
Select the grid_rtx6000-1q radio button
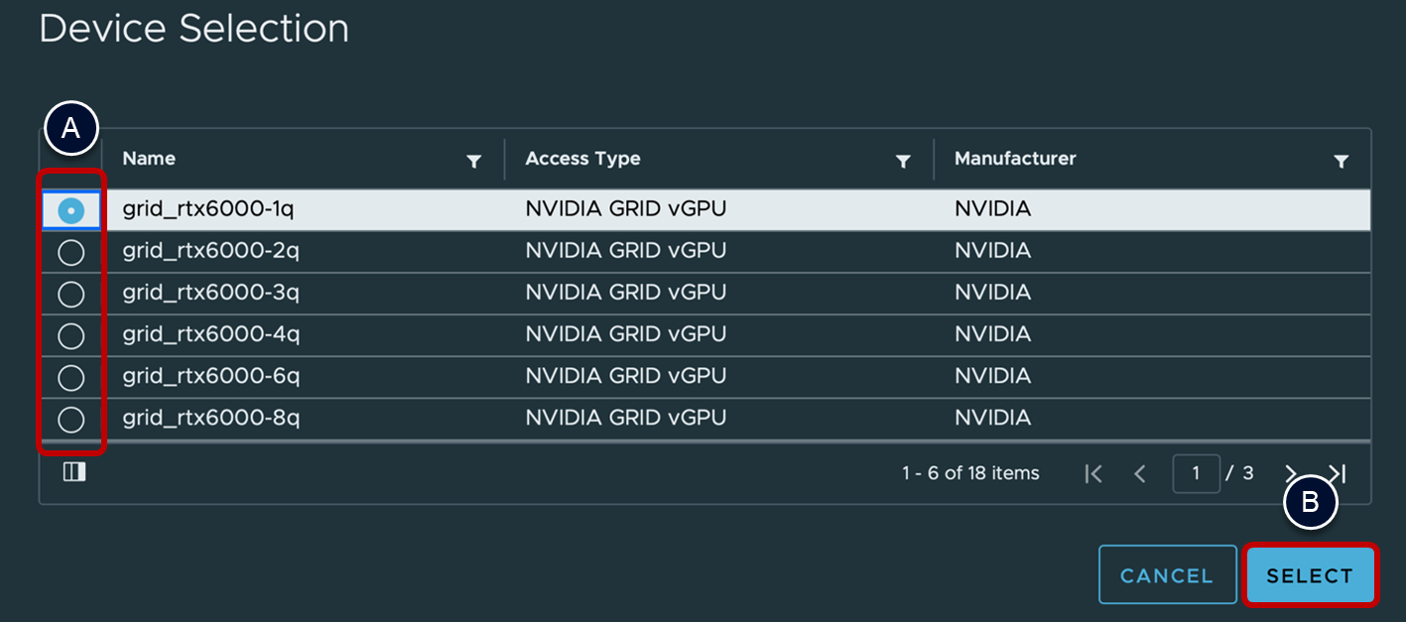click(x=71, y=210)
